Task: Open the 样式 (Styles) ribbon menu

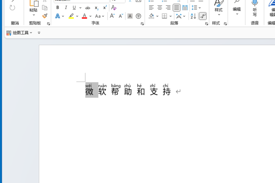Action: point(218,10)
